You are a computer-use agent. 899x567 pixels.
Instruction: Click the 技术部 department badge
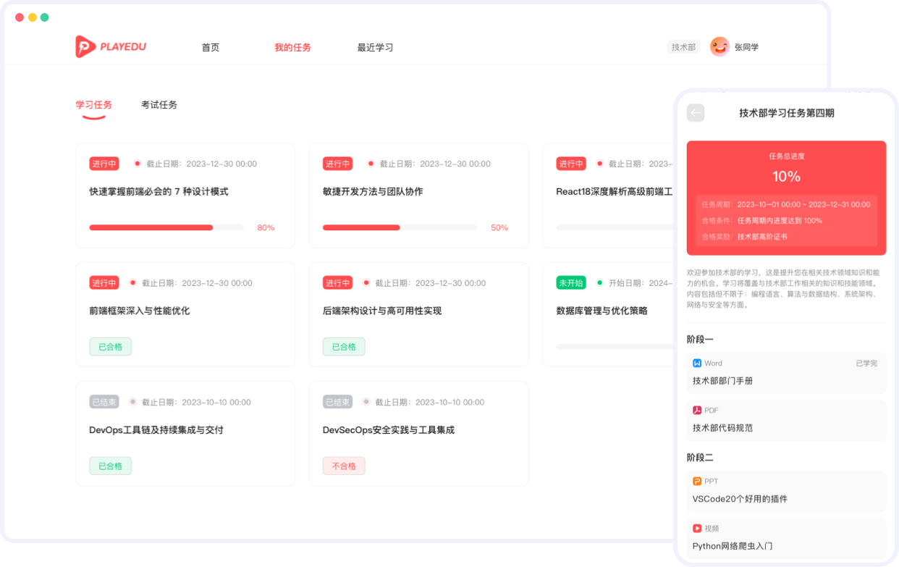coord(683,46)
